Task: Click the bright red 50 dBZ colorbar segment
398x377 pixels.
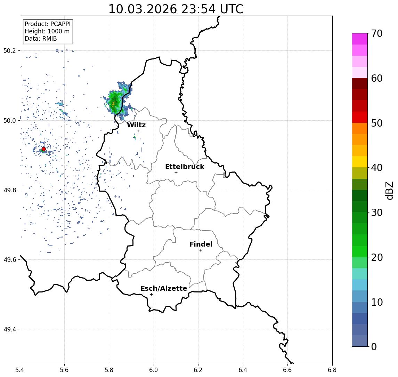Action: [x=360, y=117]
